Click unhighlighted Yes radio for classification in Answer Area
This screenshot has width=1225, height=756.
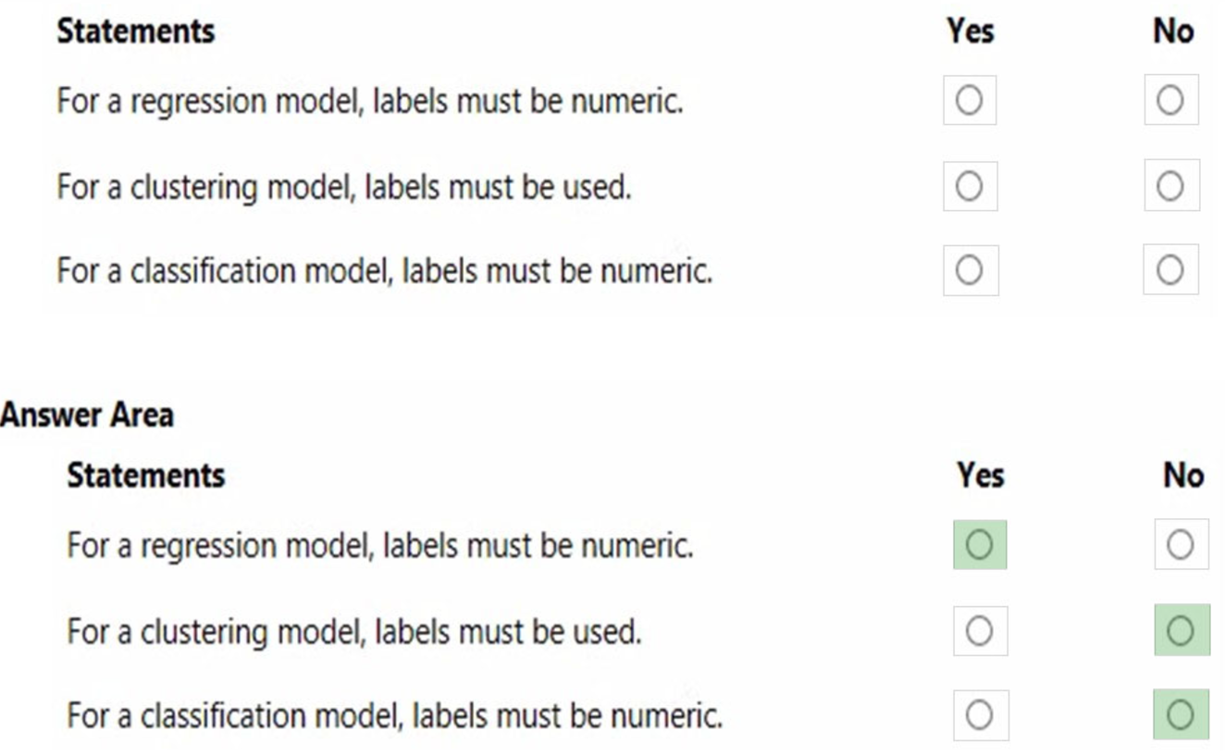click(x=979, y=714)
